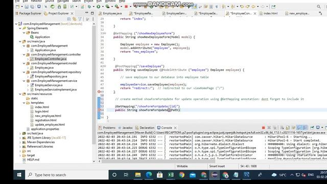327x184 pixels.
Task: Open Excel from the taskbar
Action: point(171,175)
